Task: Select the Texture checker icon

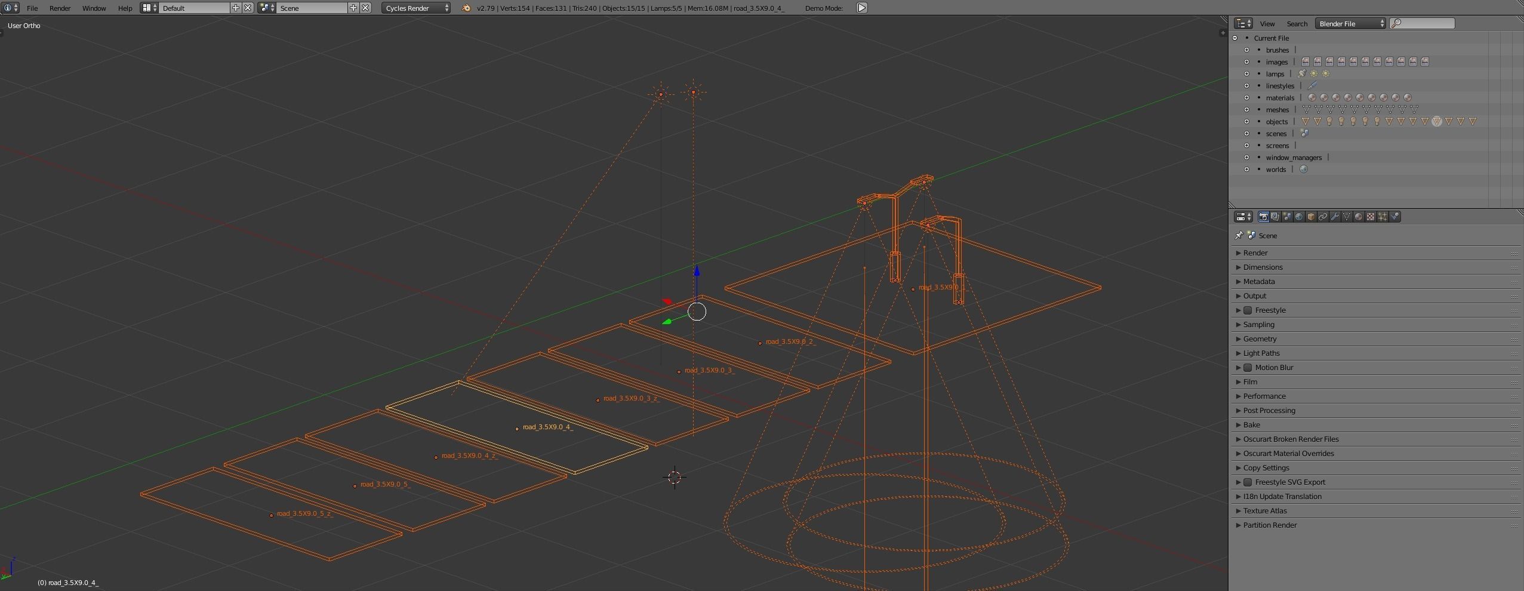Action: coord(1371,216)
